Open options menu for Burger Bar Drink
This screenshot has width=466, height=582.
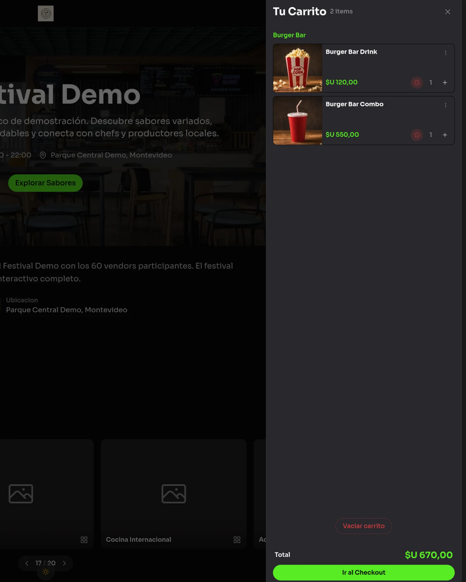[x=446, y=53]
